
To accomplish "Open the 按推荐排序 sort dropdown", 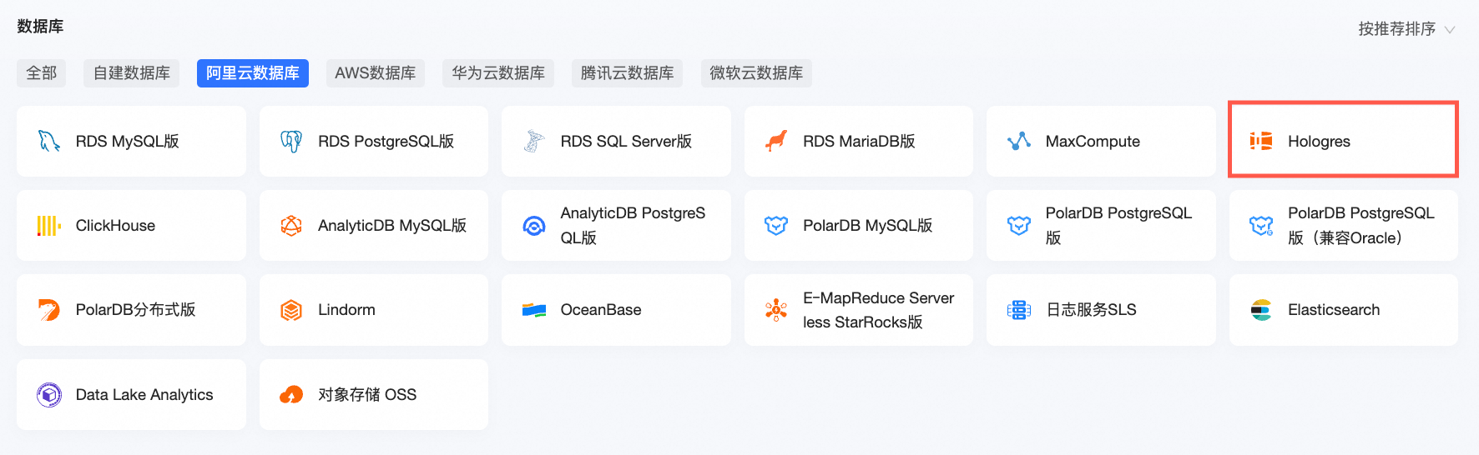I will [1406, 29].
